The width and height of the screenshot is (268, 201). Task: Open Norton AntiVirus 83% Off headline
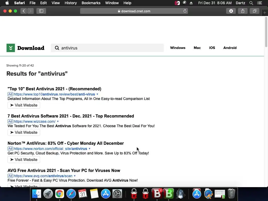click(x=66, y=143)
